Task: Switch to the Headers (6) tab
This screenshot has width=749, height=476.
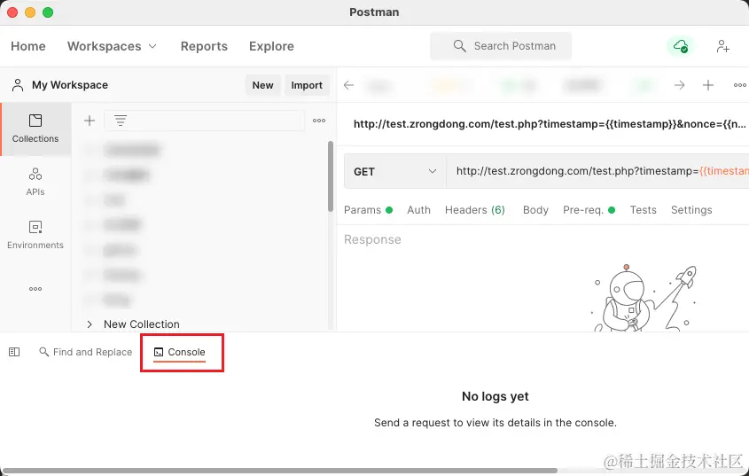Action: tap(475, 210)
